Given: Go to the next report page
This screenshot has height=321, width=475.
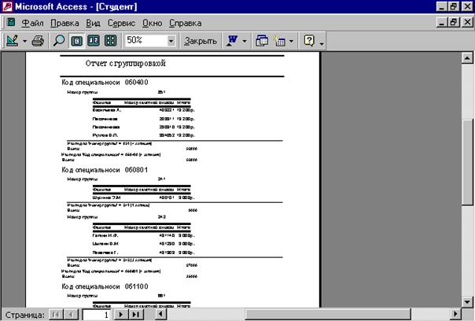Looking at the screenshot, I should click(x=120, y=314).
